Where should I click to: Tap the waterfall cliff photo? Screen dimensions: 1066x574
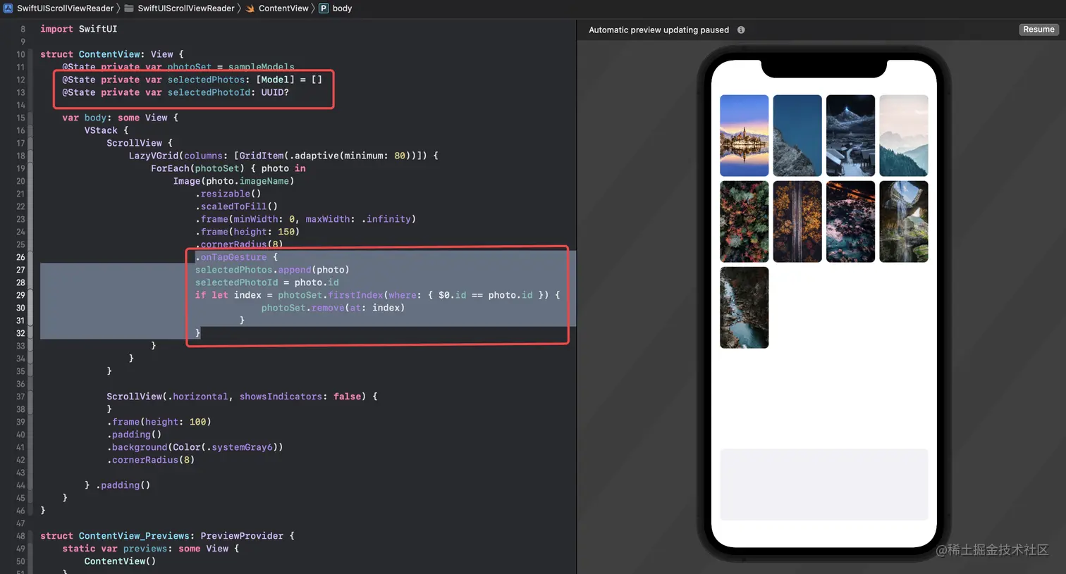tap(904, 221)
